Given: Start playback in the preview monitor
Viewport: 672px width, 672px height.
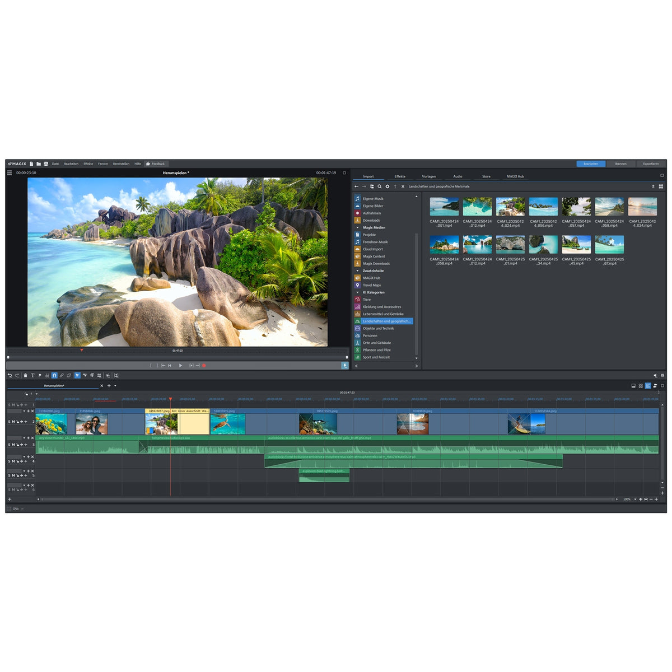Looking at the screenshot, I should [x=180, y=365].
